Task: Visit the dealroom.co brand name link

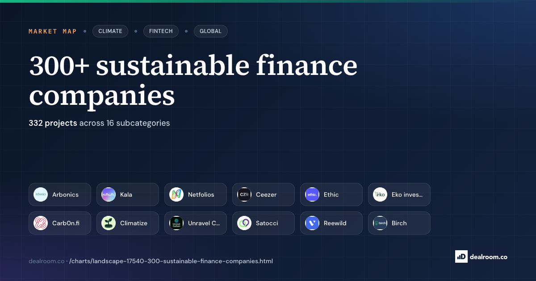Action: 489,256
